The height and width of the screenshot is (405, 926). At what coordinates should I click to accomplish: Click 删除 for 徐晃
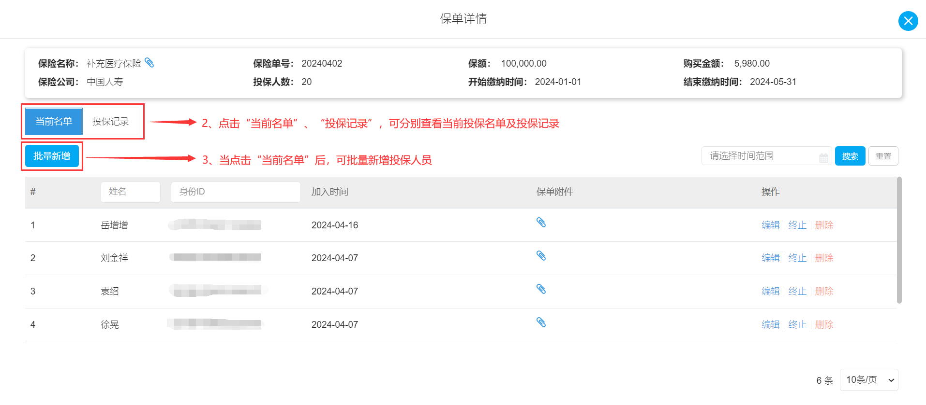coord(824,324)
